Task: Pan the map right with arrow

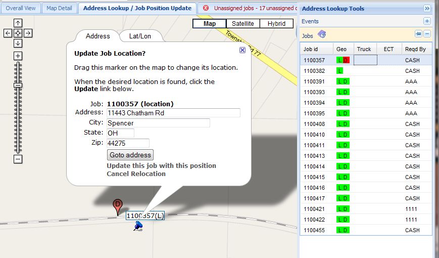Action: (x=28, y=33)
